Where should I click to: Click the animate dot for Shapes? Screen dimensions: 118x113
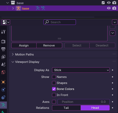112,83
